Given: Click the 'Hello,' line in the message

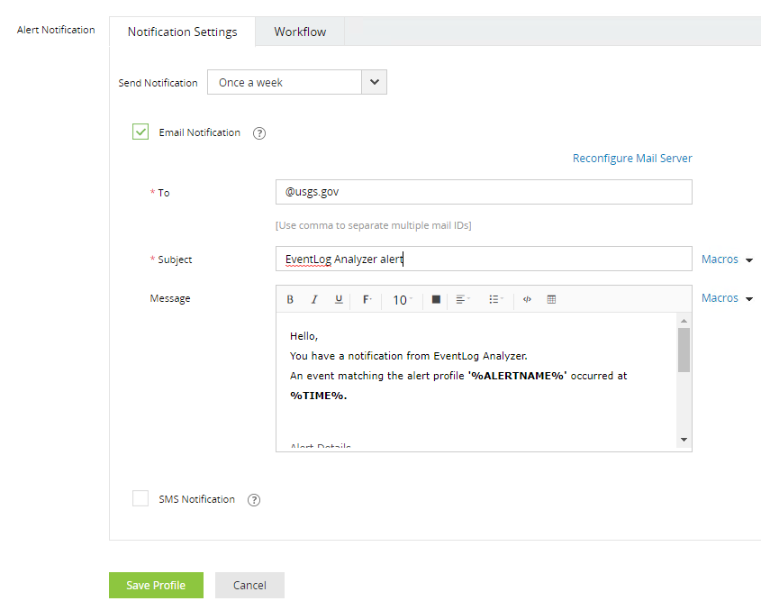Looking at the screenshot, I should tap(303, 336).
